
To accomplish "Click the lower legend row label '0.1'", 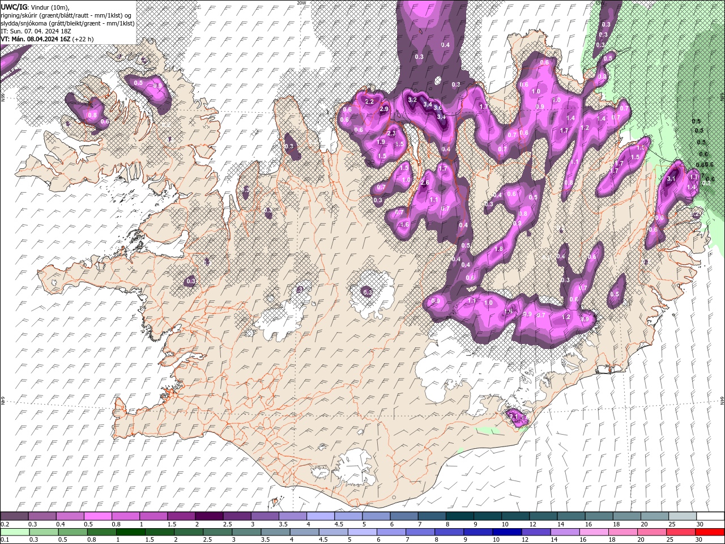I will [x=4, y=540].
